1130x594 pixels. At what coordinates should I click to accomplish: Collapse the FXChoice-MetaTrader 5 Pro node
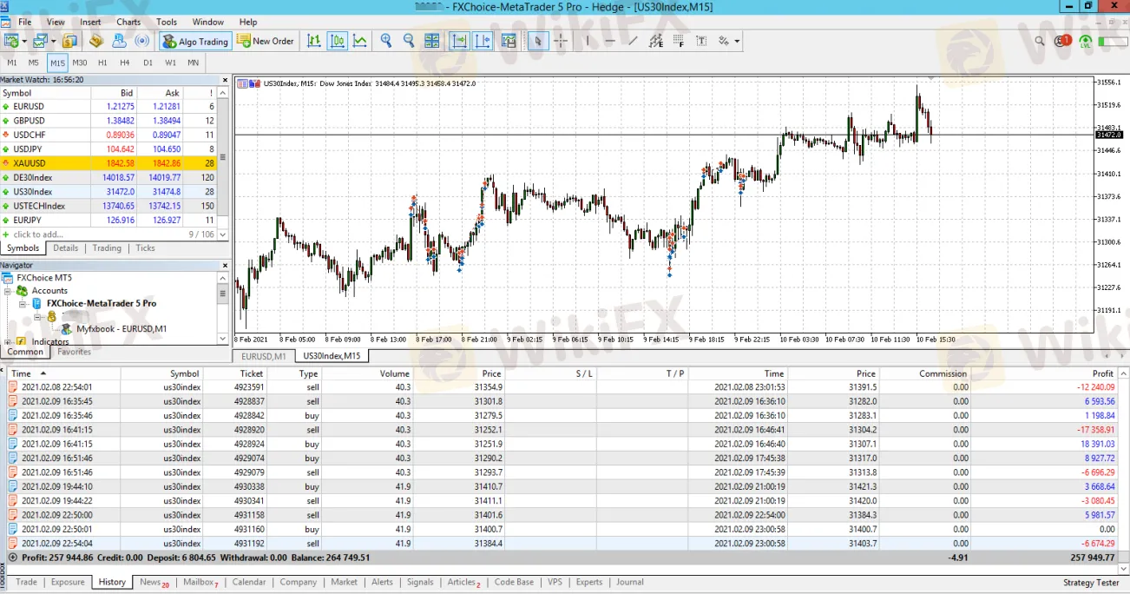coord(23,304)
